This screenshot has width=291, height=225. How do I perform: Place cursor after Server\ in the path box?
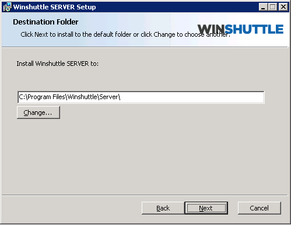(x=121, y=97)
